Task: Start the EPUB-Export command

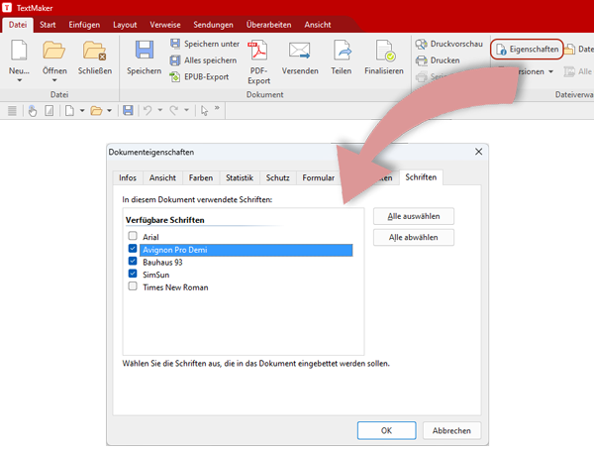Action: coord(199,77)
